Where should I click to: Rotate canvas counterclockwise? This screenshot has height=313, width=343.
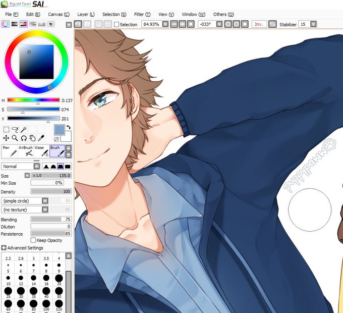click(x=228, y=24)
